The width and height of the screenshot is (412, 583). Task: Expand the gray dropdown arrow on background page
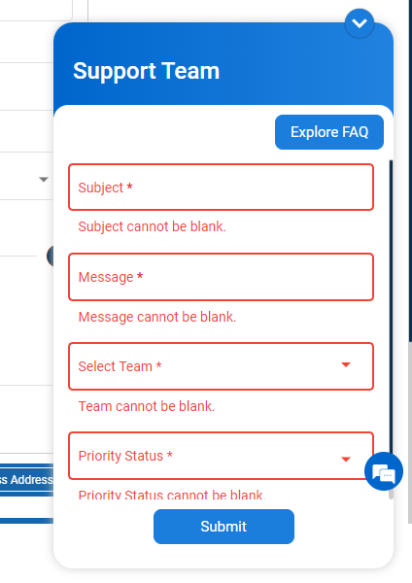[44, 180]
